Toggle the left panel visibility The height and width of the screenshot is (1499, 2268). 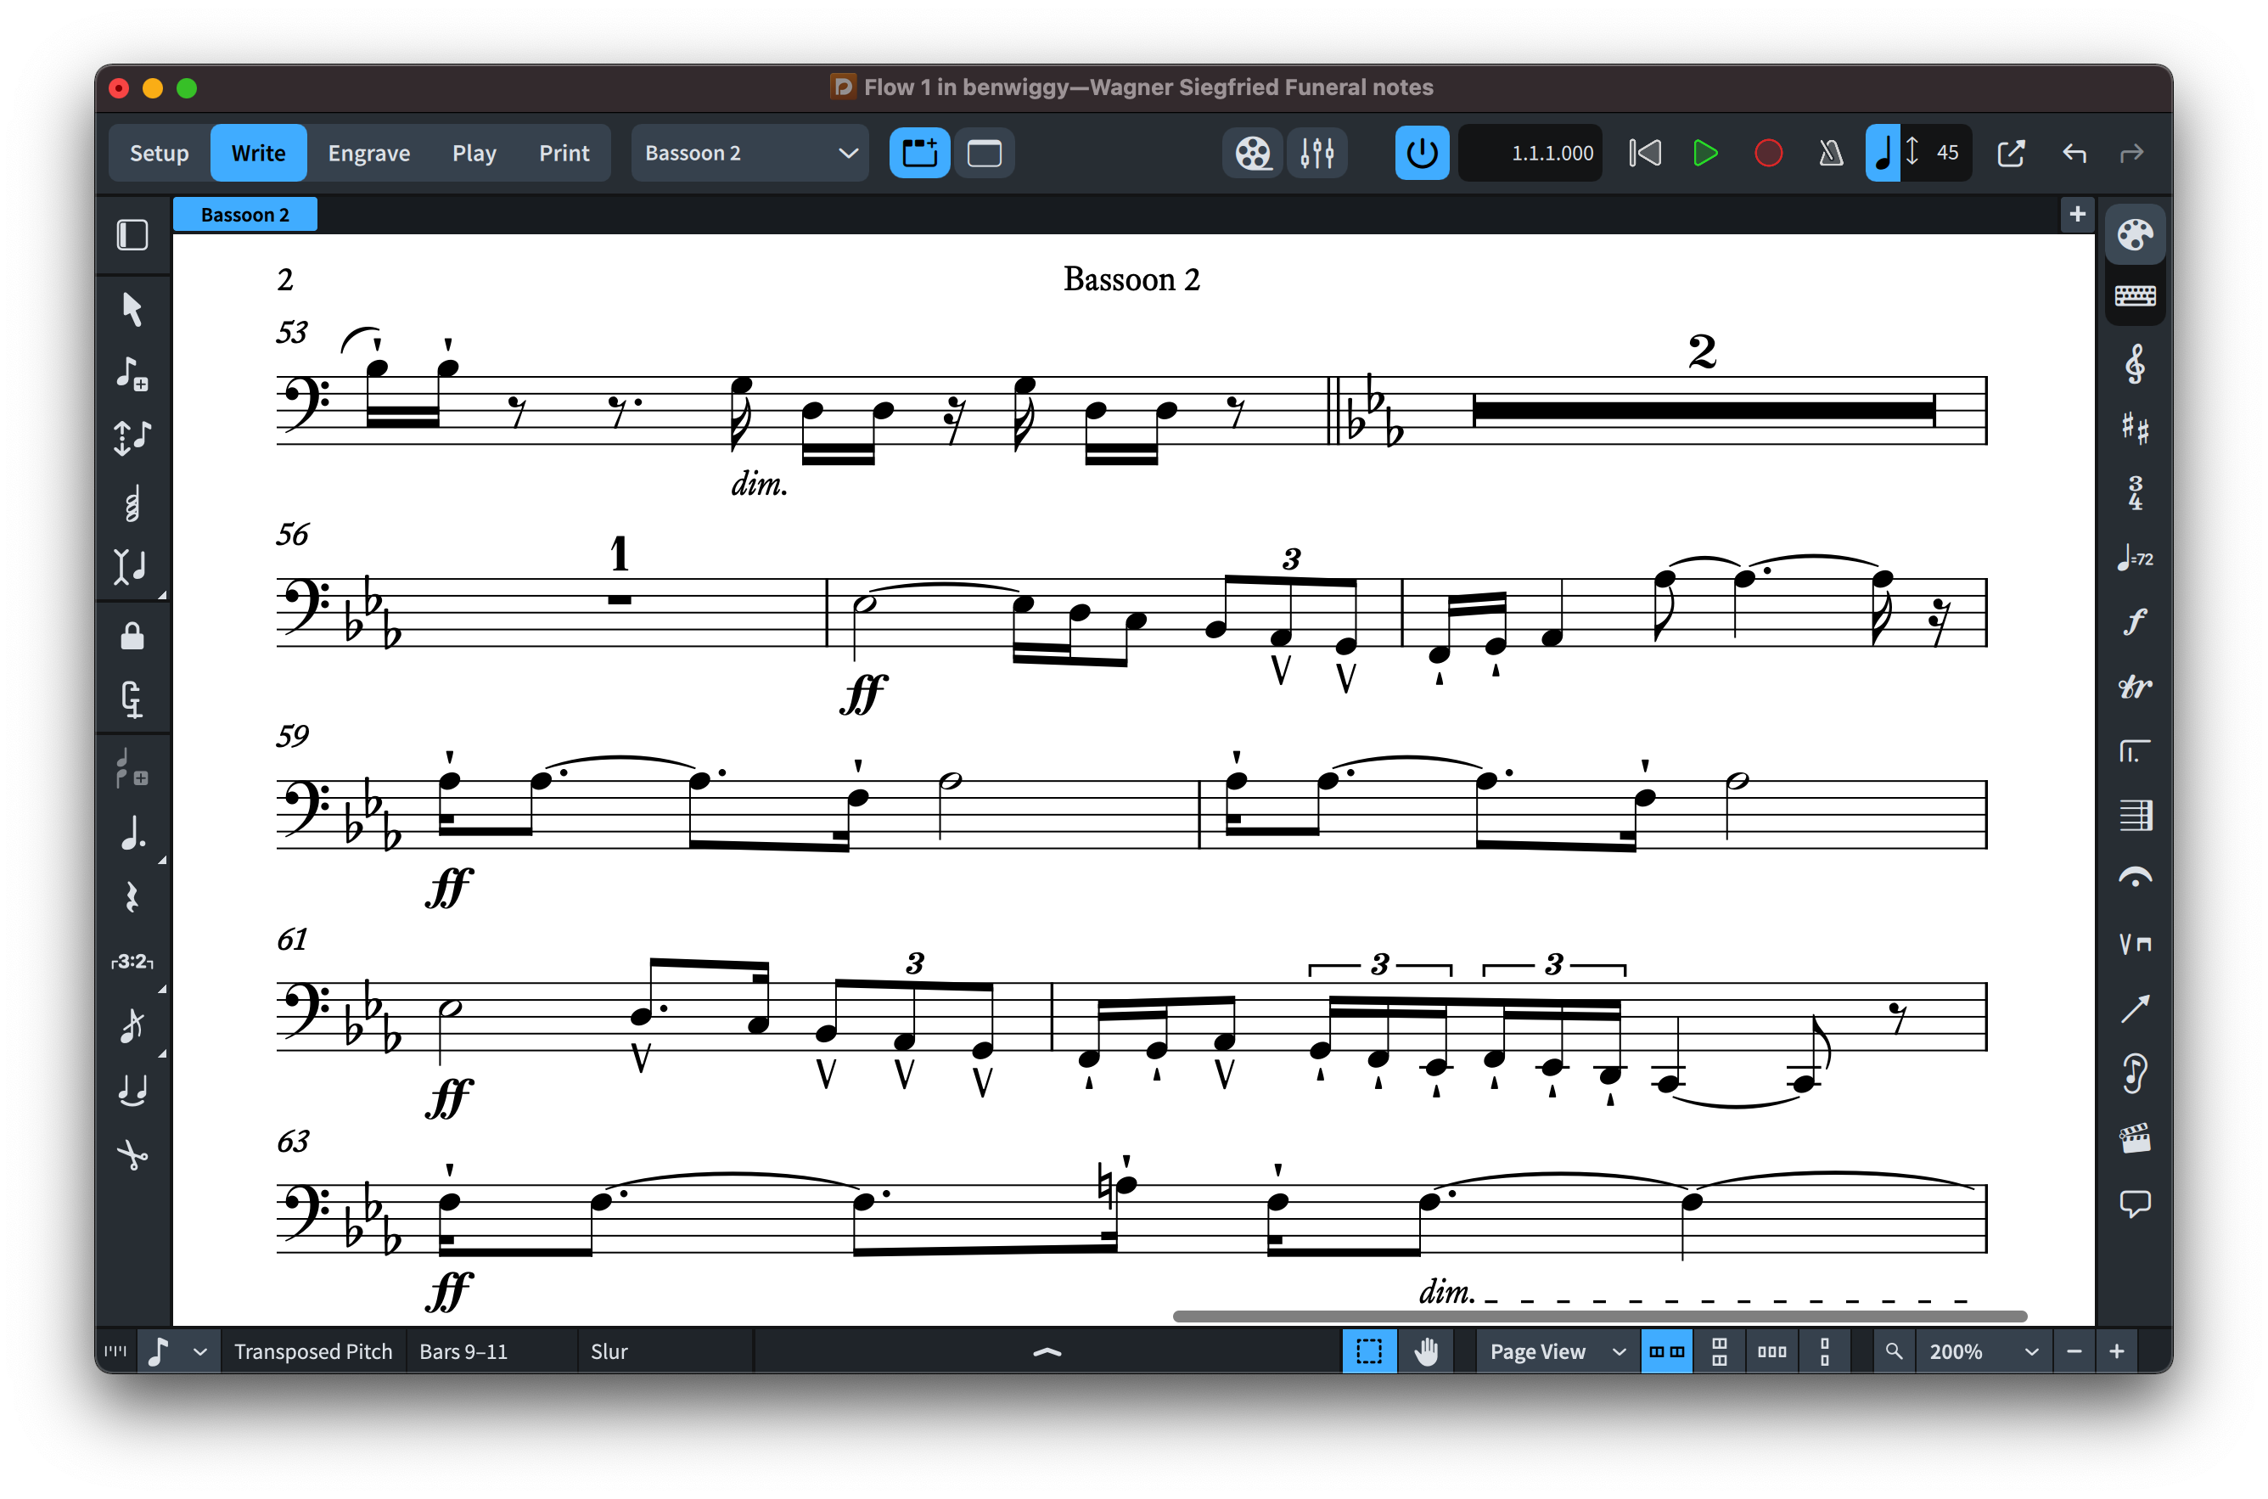pyautogui.click(x=132, y=234)
